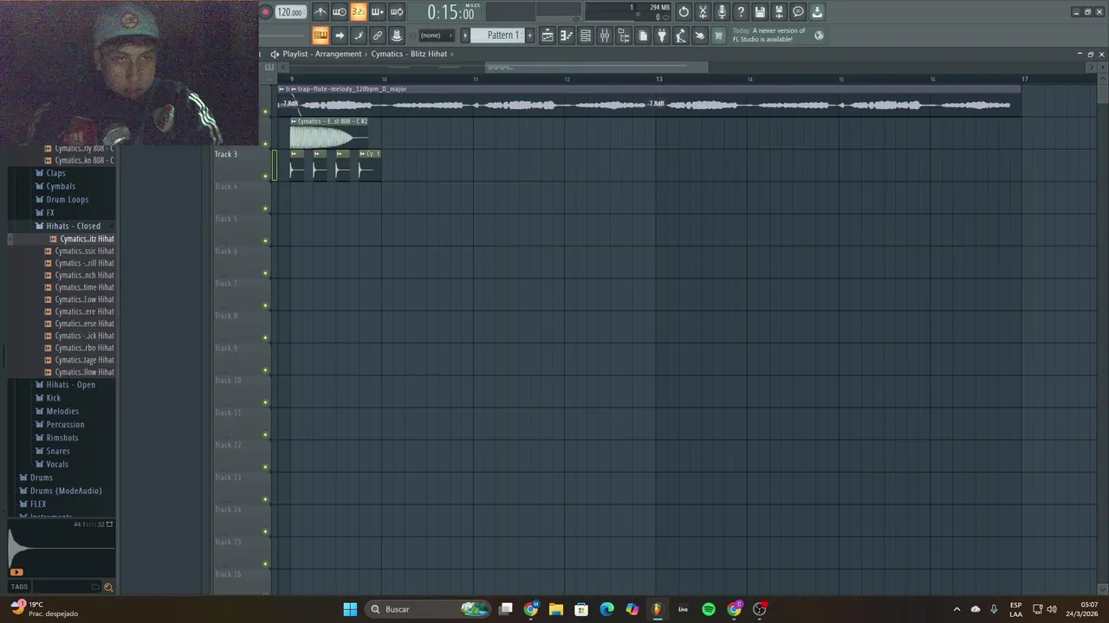This screenshot has height=623, width=1109.
Task: Open the snap (none) dropdown
Action: 437,35
